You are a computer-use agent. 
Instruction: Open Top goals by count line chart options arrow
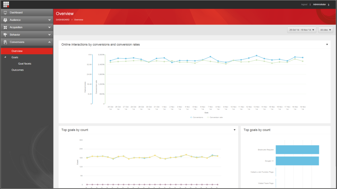click(234, 130)
